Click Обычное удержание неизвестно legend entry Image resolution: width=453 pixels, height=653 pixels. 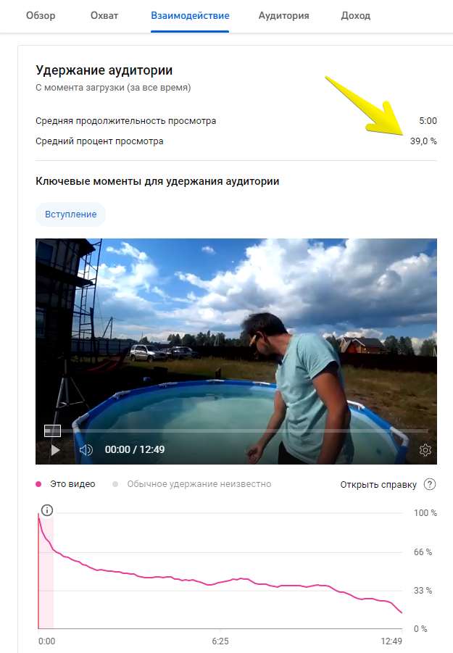point(192,484)
